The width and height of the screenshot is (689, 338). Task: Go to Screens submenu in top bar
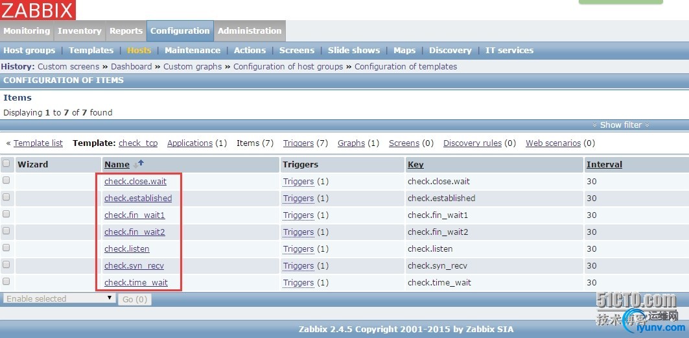pos(297,50)
